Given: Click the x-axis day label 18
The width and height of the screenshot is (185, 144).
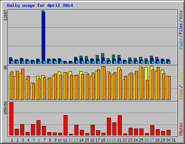Looking at the screenshot, I should point(103,140).
